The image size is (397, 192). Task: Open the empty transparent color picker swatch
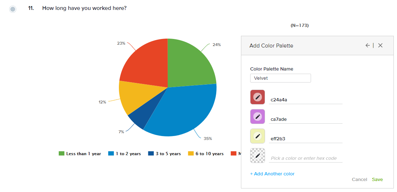click(x=258, y=156)
